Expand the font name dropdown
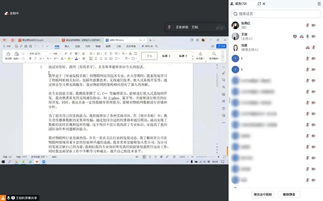 point(50,54)
